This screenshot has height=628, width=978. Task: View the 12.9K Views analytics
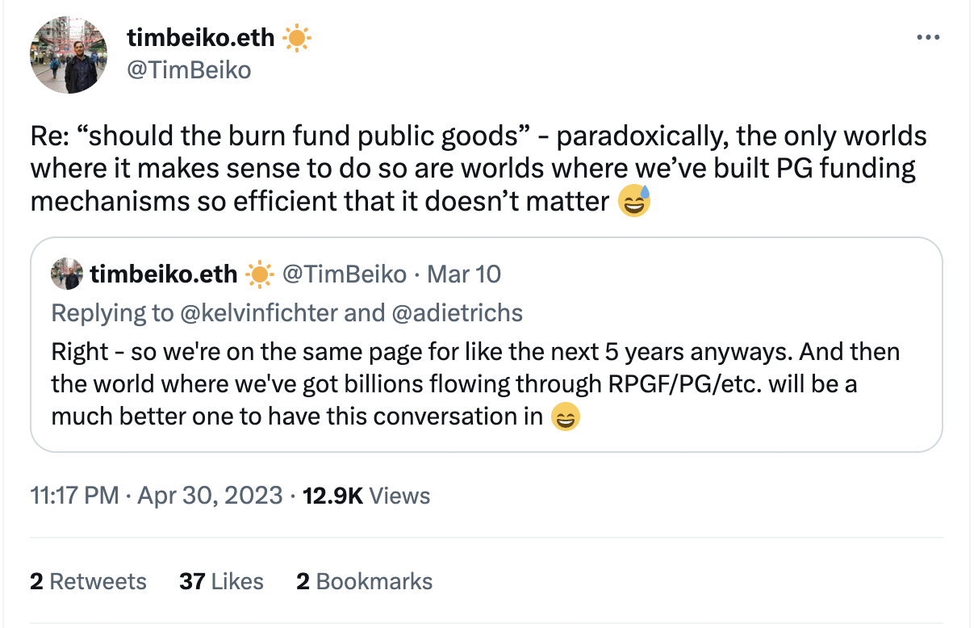click(366, 495)
